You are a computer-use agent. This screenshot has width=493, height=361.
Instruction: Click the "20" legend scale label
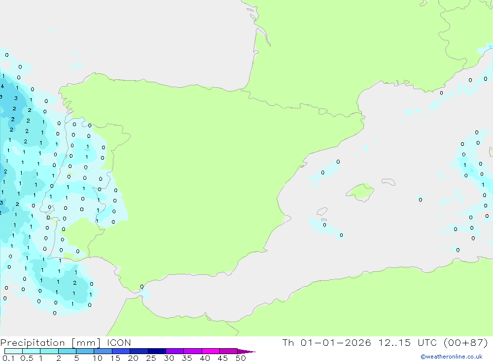coord(133,358)
